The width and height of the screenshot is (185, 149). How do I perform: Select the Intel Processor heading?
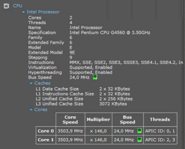pyautogui.click(x=43, y=12)
